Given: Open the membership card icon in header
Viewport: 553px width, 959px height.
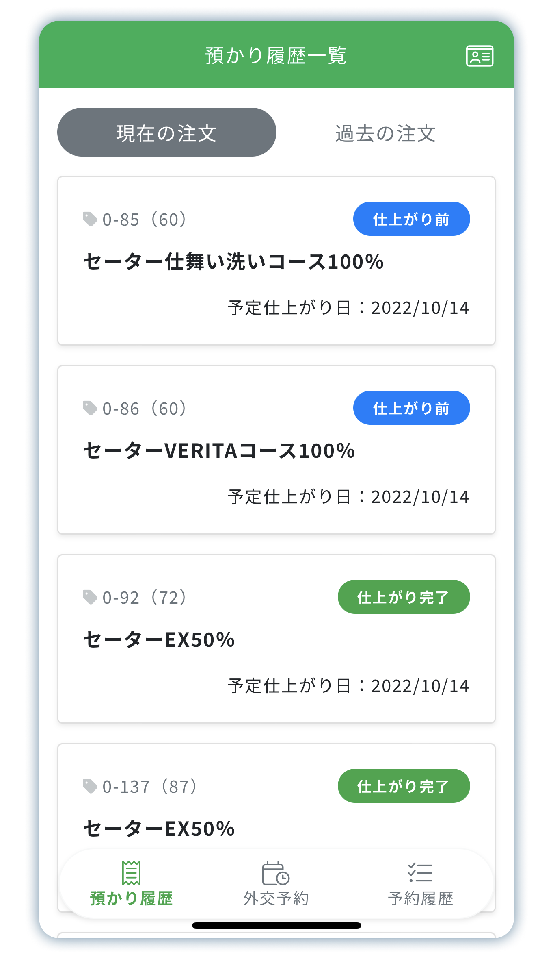Looking at the screenshot, I should coord(480,56).
